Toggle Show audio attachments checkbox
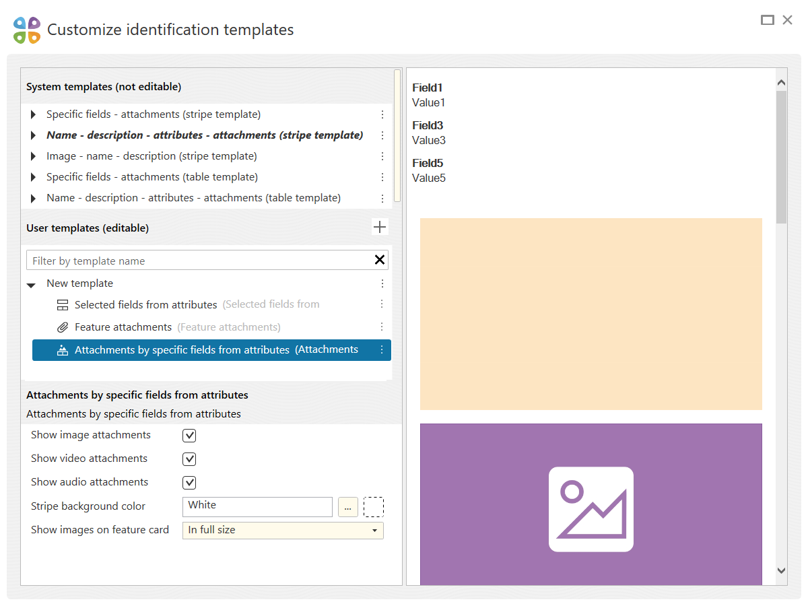 click(190, 483)
